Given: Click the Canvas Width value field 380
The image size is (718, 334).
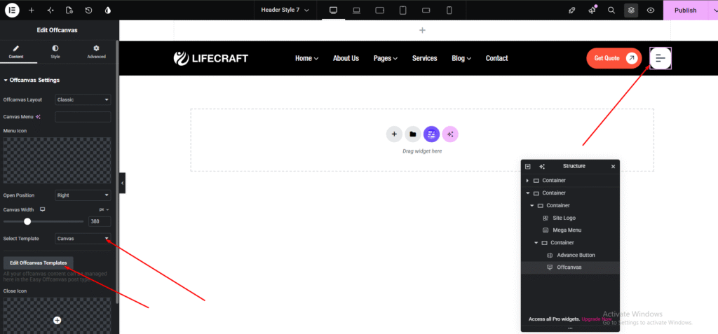Looking at the screenshot, I should click(100, 221).
